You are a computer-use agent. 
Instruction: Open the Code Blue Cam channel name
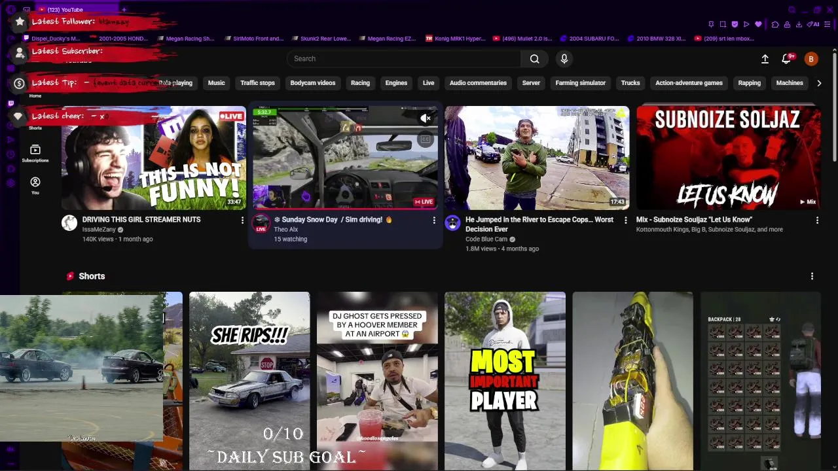pyautogui.click(x=487, y=239)
